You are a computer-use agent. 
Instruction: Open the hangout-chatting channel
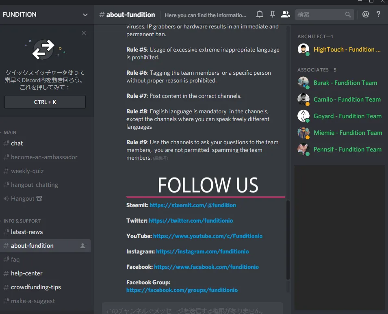45,185
